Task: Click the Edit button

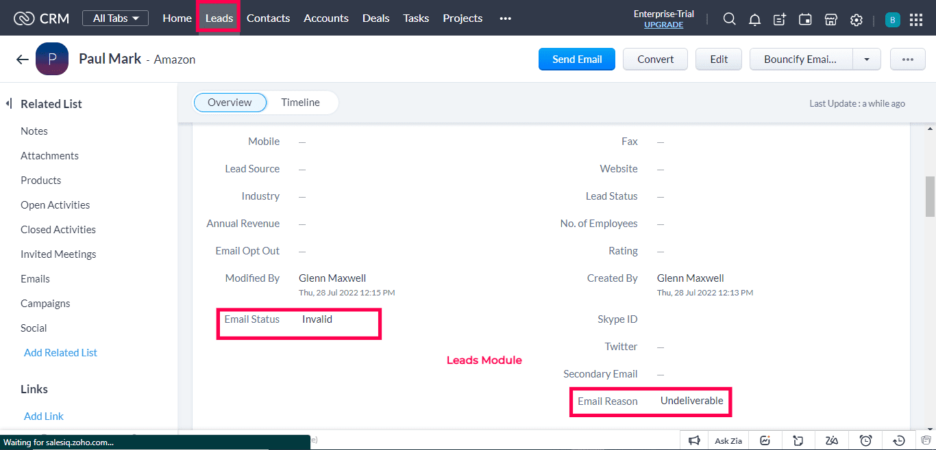Action: point(719,59)
